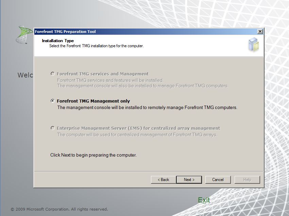Click Next to begin preparing the computer
Viewport: 289px width, 216px height.
(189, 180)
